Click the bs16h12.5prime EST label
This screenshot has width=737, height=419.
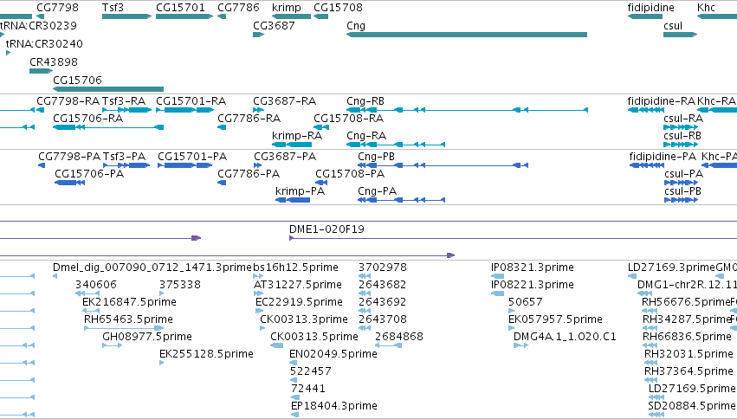coord(295,268)
